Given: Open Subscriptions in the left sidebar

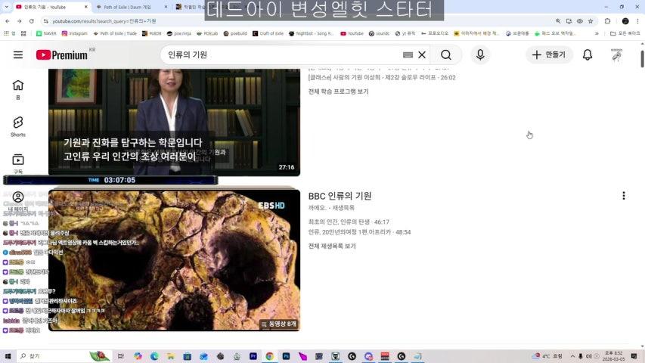Looking at the screenshot, I should click(18, 163).
